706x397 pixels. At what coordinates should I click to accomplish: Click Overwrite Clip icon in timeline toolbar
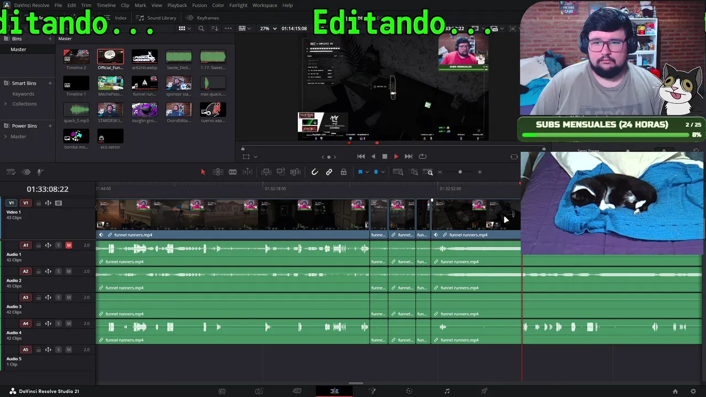[x=281, y=172]
